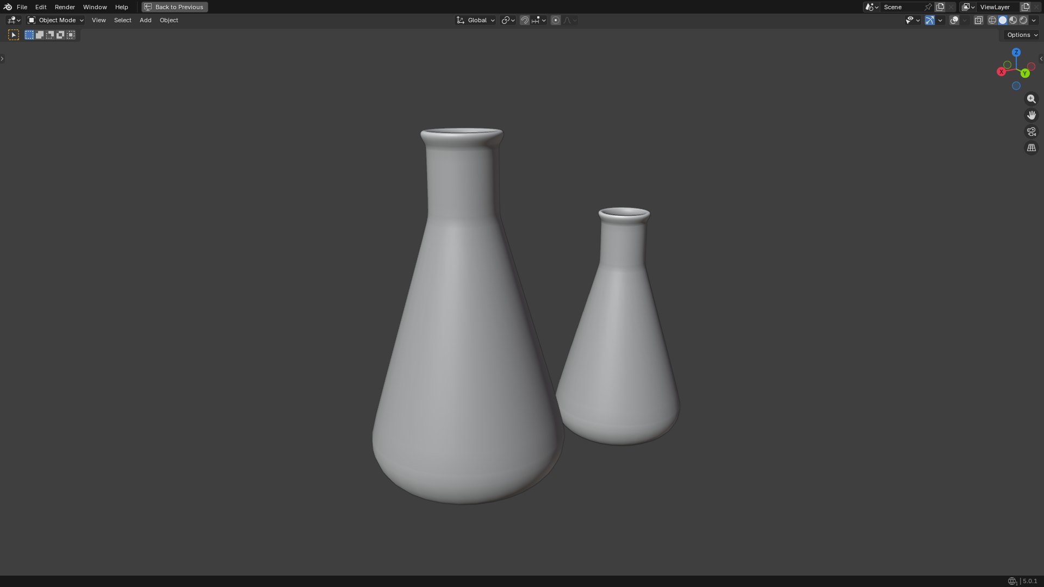This screenshot has width=1044, height=587.
Task: Click the Z axis on navigation gizmo
Action: point(1016,52)
